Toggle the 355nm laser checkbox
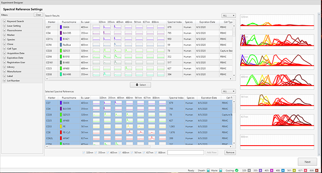Viewport: 322px width, 173px height. tap(96, 153)
